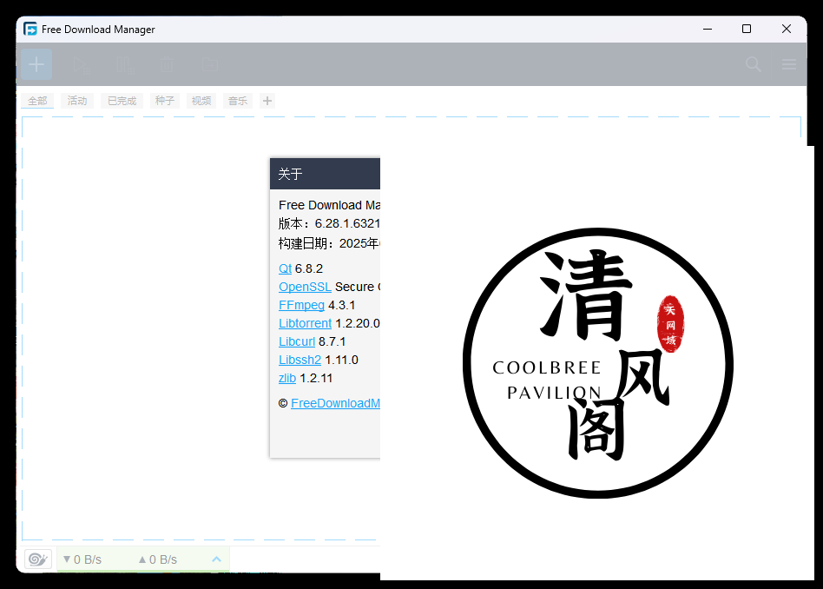Open the FreeDownloadM copyright link
Screen dimensions: 823x589
tap(335, 403)
